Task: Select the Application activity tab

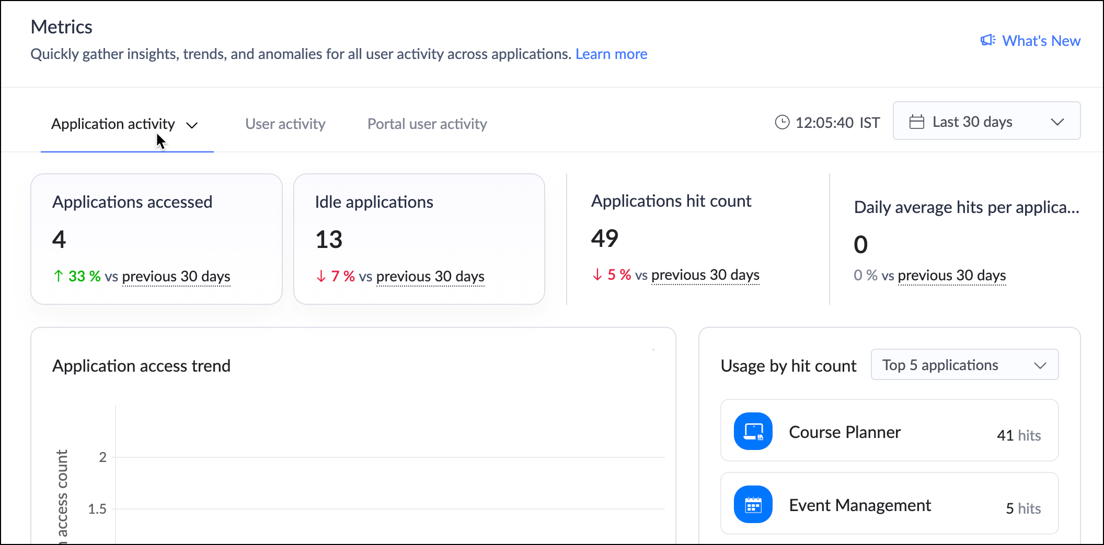Action: click(x=113, y=124)
